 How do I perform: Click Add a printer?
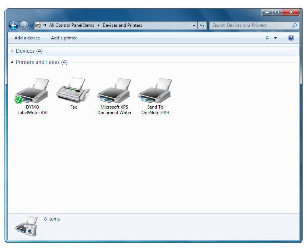(64, 38)
